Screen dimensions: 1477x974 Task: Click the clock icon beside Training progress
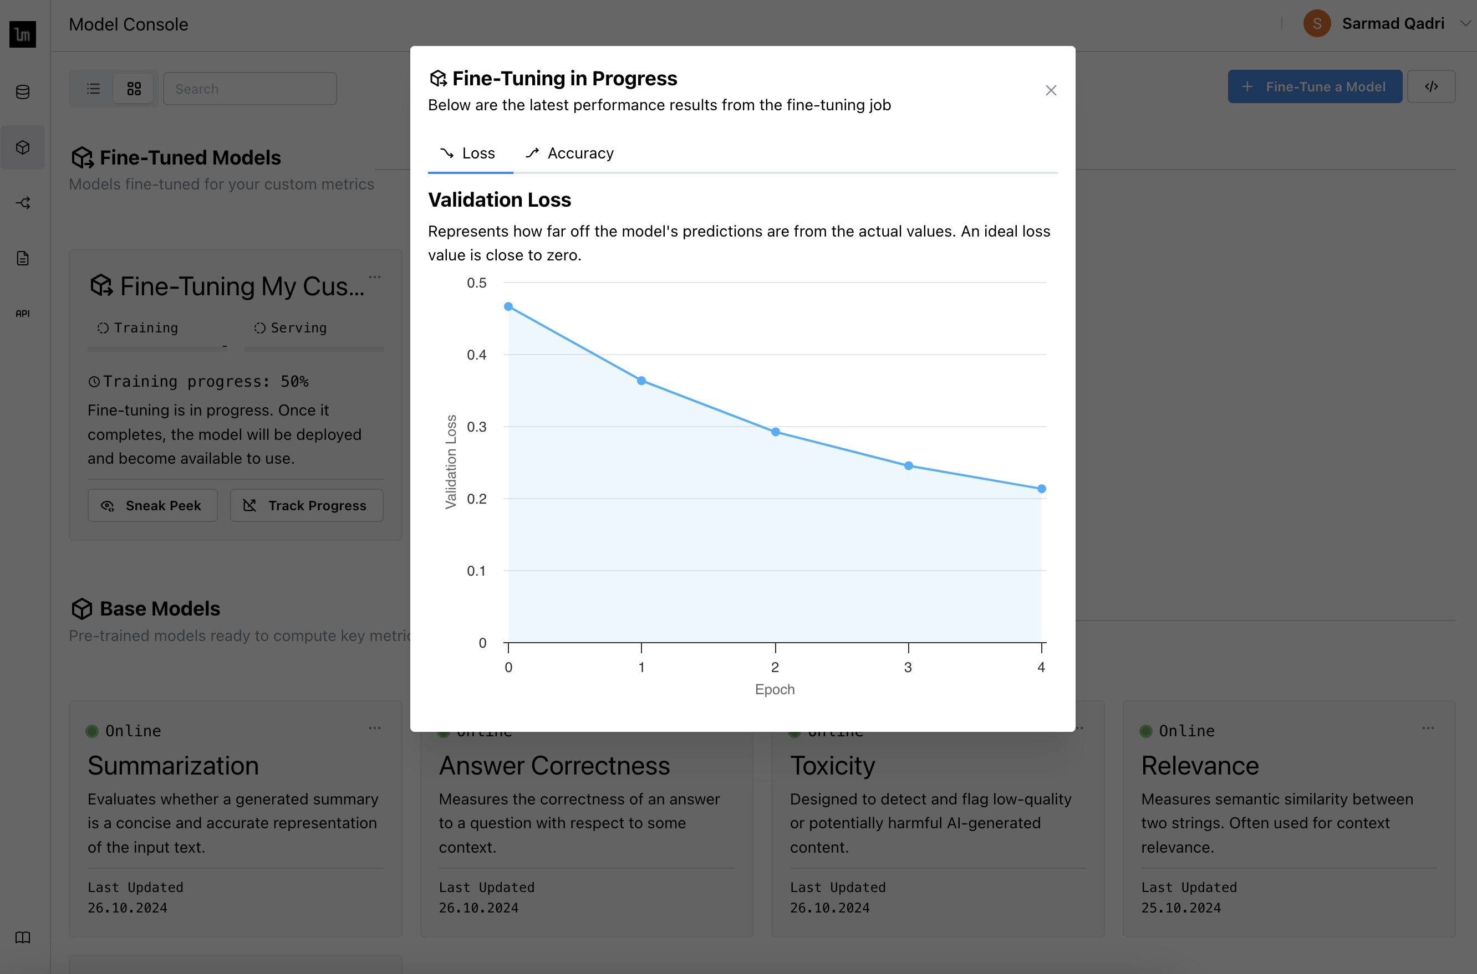(x=94, y=382)
